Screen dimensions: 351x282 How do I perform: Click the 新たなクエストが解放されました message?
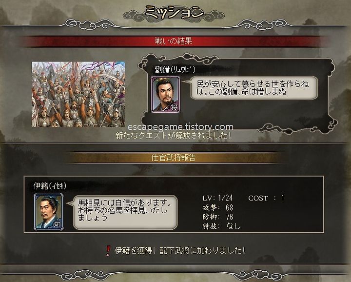[x=174, y=136]
